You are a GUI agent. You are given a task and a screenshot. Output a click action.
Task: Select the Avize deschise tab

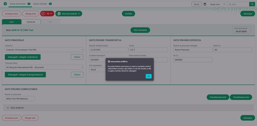(18, 4)
